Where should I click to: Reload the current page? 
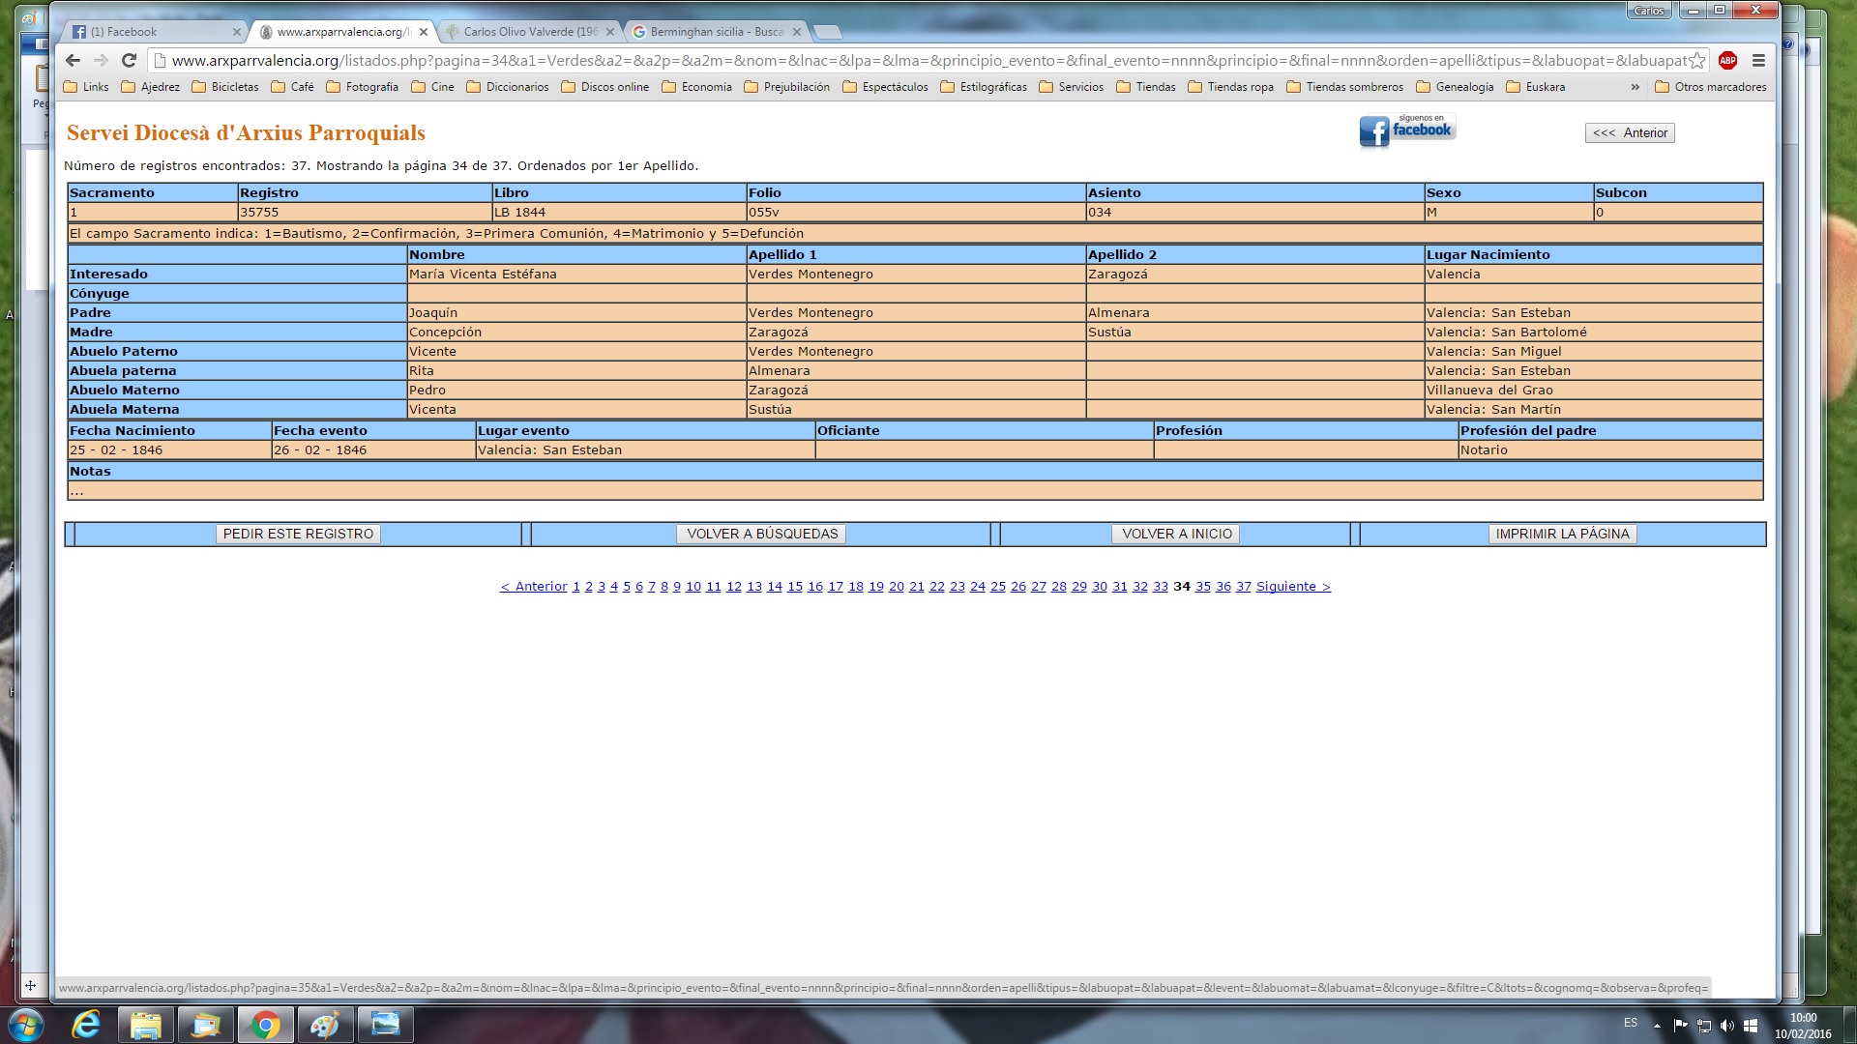coord(129,60)
